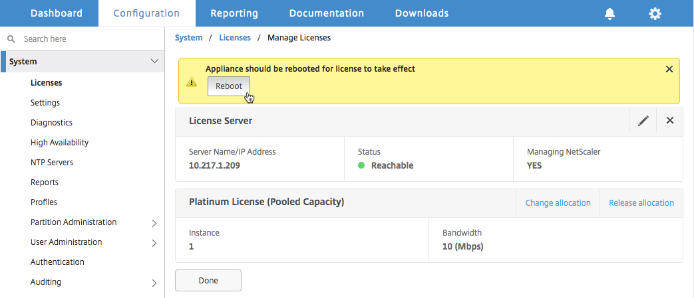
Task: Click the Reboot button
Action: coord(229,86)
